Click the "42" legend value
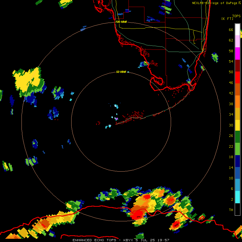This screenshot has height=242, width=242. click(231, 93)
